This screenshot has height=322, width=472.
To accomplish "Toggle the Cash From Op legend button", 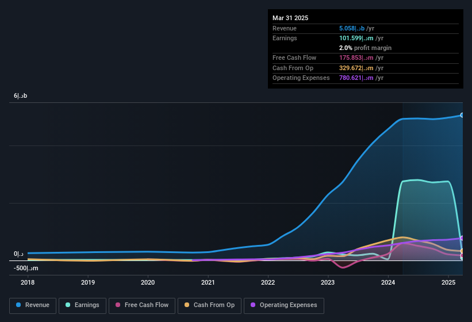I will tap(209, 305).
